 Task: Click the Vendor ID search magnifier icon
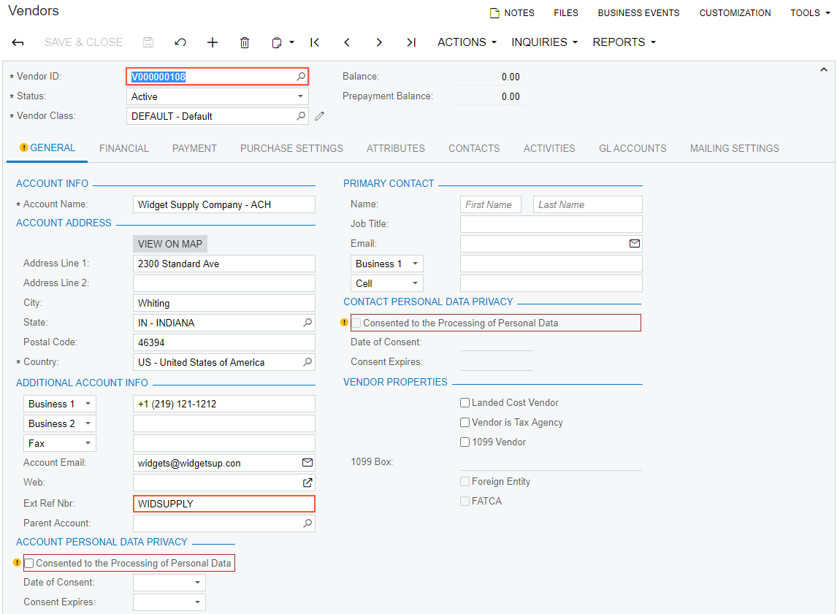point(301,77)
